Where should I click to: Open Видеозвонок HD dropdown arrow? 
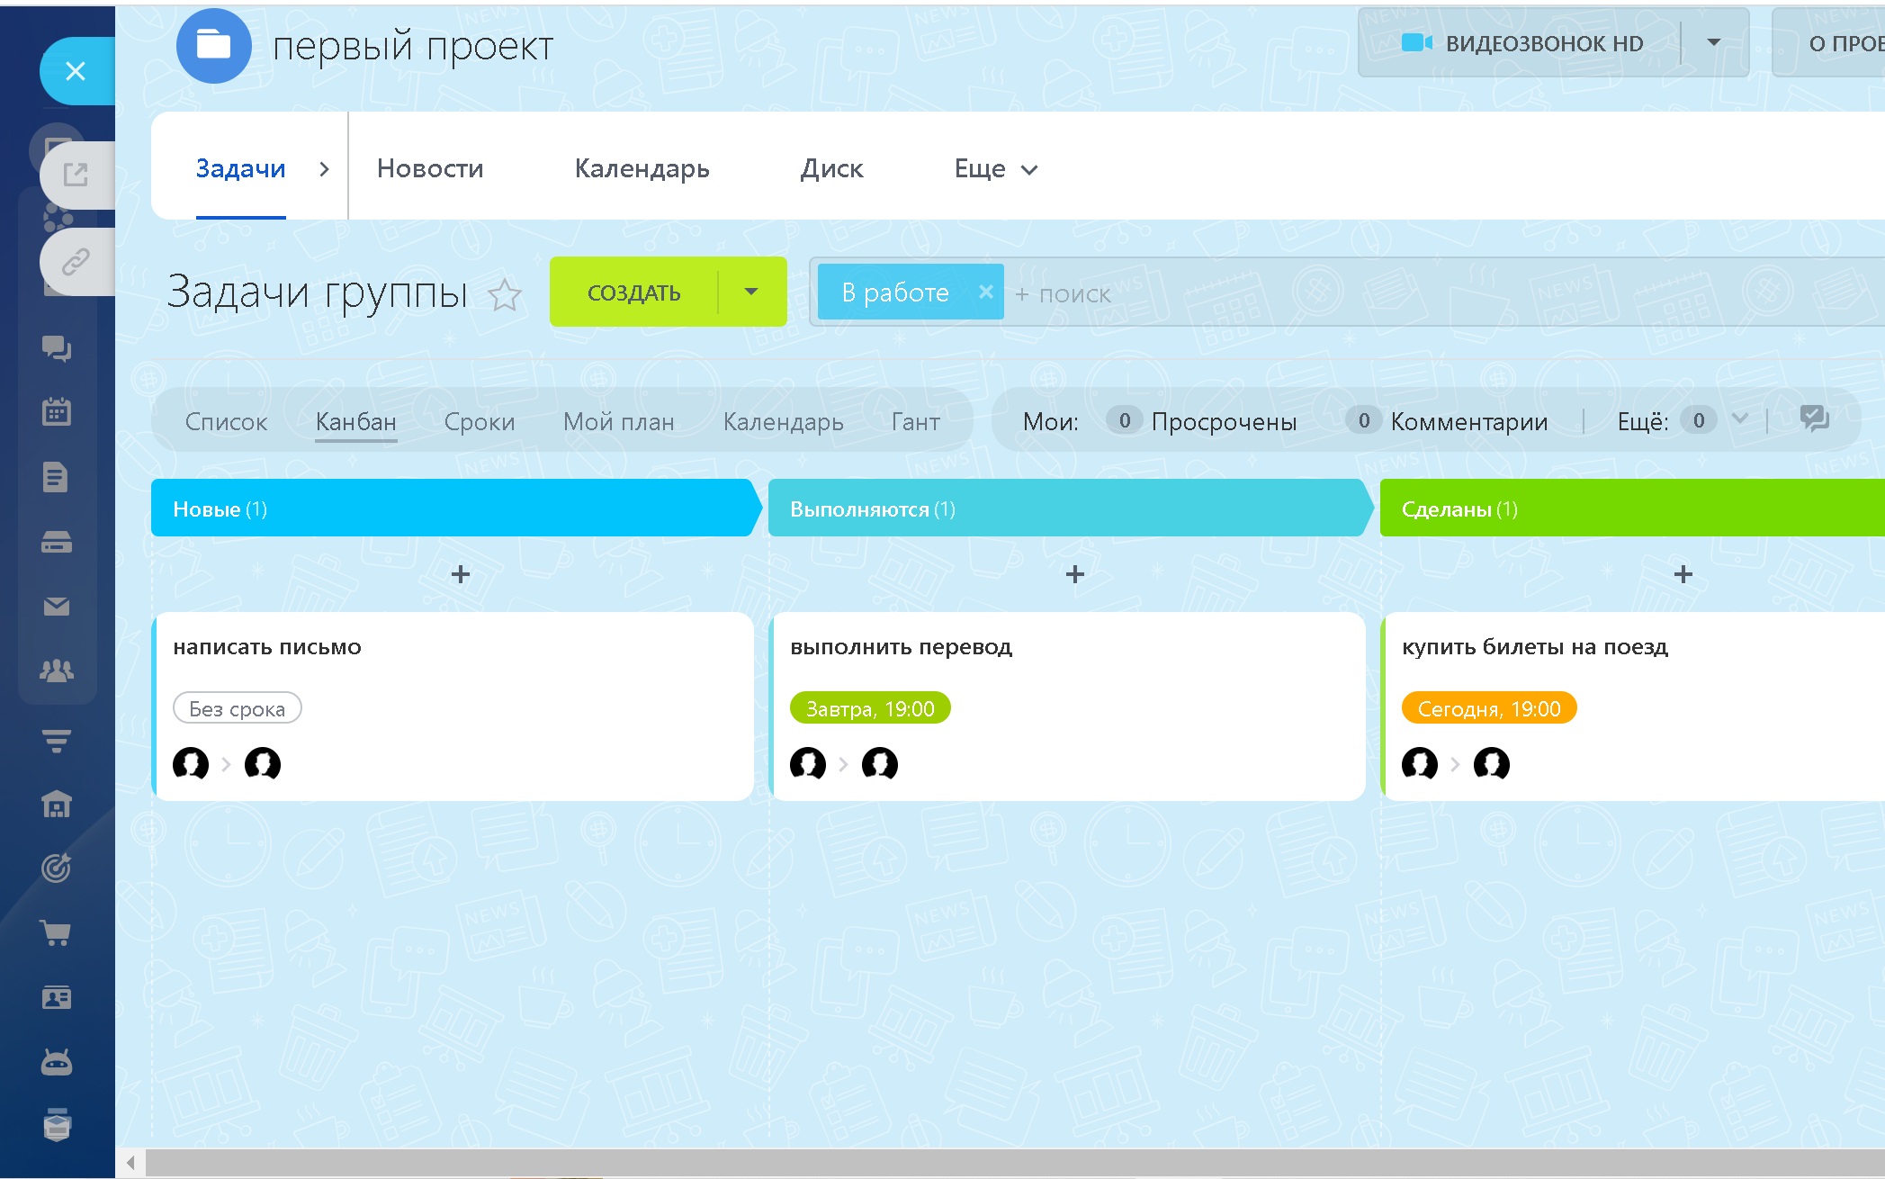click(1714, 42)
